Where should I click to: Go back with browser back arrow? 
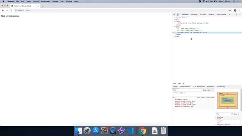[3, 11]
